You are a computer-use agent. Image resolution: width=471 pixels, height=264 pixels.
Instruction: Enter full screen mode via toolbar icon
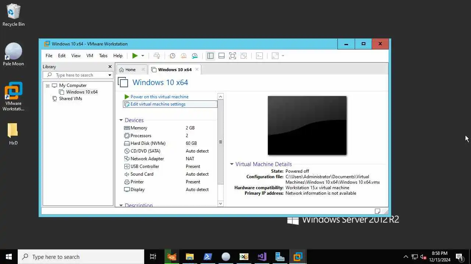tap(233, 56)
